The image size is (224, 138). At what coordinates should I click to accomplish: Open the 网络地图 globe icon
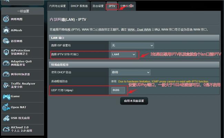[x=6, y=19]
